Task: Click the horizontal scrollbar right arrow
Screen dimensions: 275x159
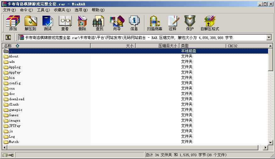Action: click(x=266, y=148)
